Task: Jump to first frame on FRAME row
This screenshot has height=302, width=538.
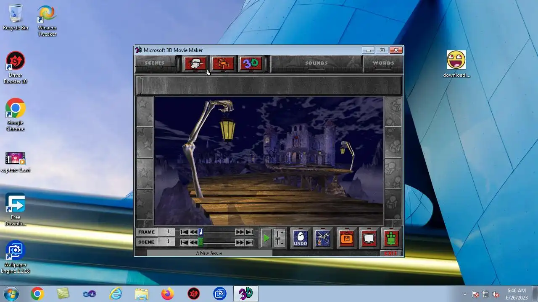Action: click(x=184, y=232)
